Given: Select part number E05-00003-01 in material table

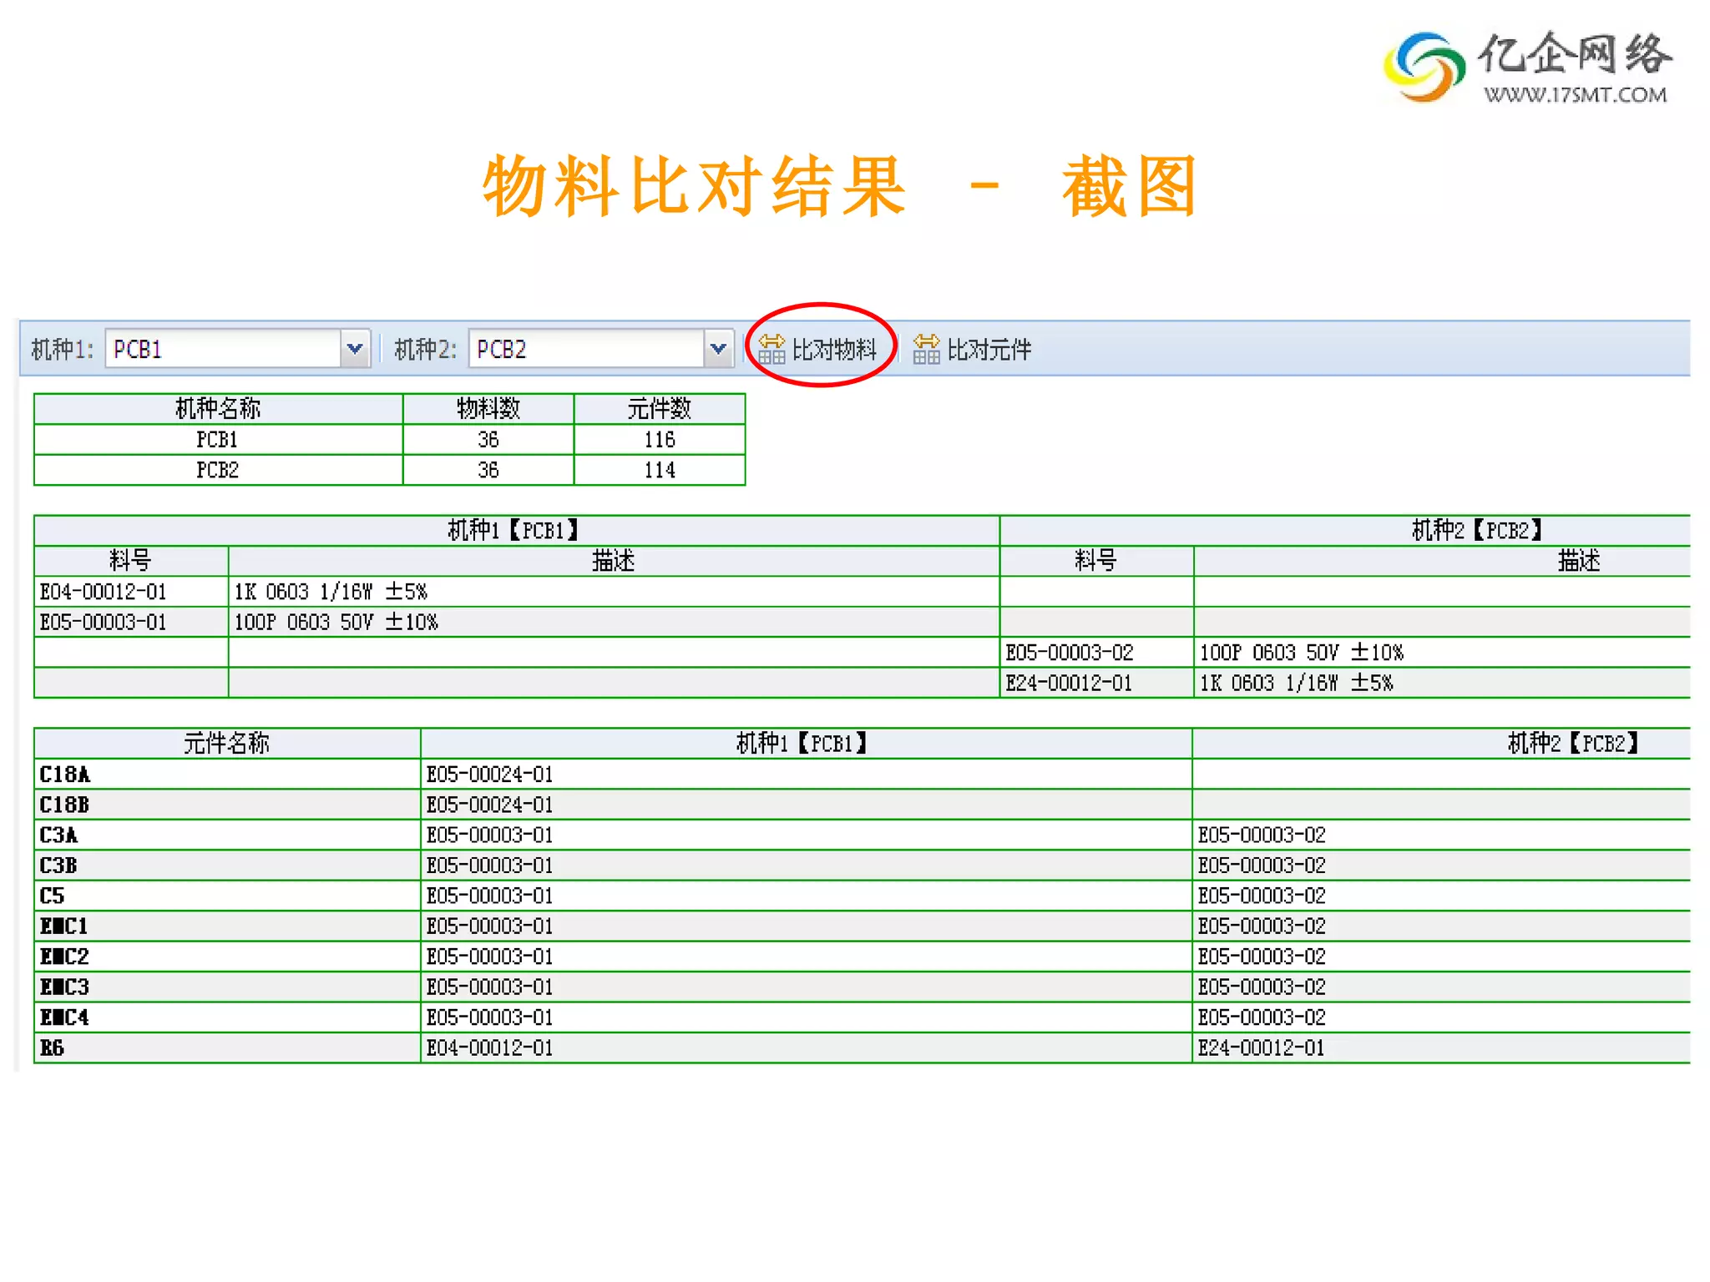Looking at the screenshot, I should click(x=104, y=622).
